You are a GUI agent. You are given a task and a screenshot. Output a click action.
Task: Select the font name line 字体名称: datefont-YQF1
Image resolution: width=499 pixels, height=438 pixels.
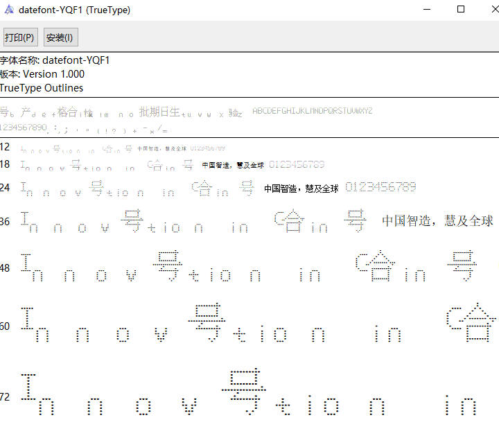point(55,60)
